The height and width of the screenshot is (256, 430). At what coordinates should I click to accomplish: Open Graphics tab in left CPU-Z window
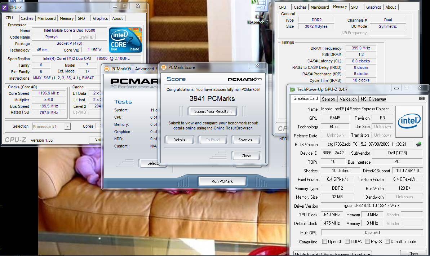[x=100, y=18]
